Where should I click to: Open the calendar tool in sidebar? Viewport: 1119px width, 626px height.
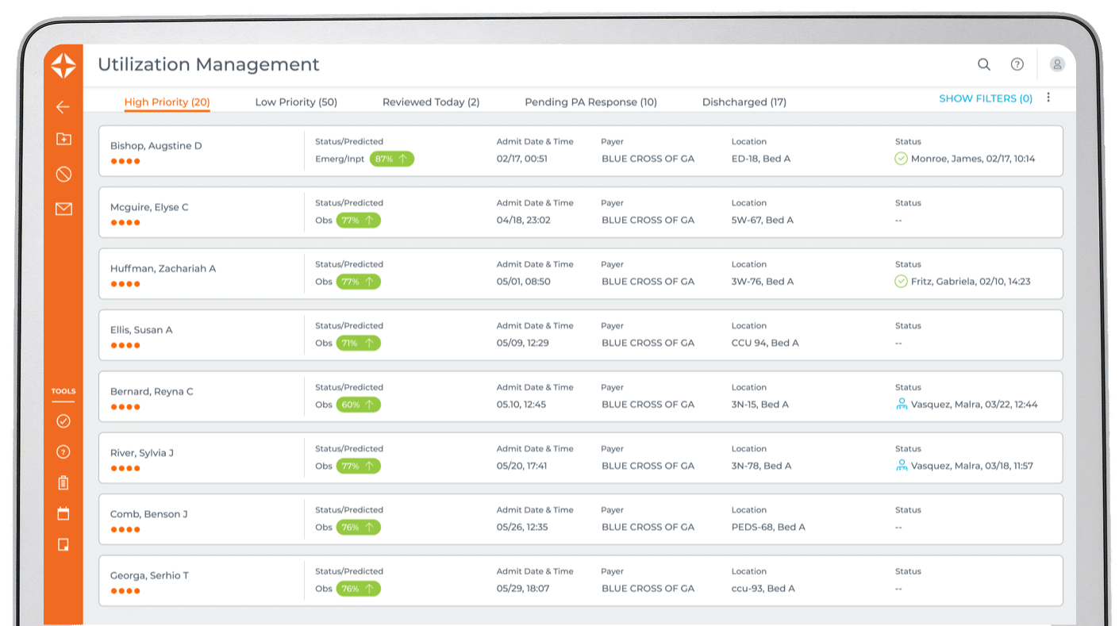63,513
